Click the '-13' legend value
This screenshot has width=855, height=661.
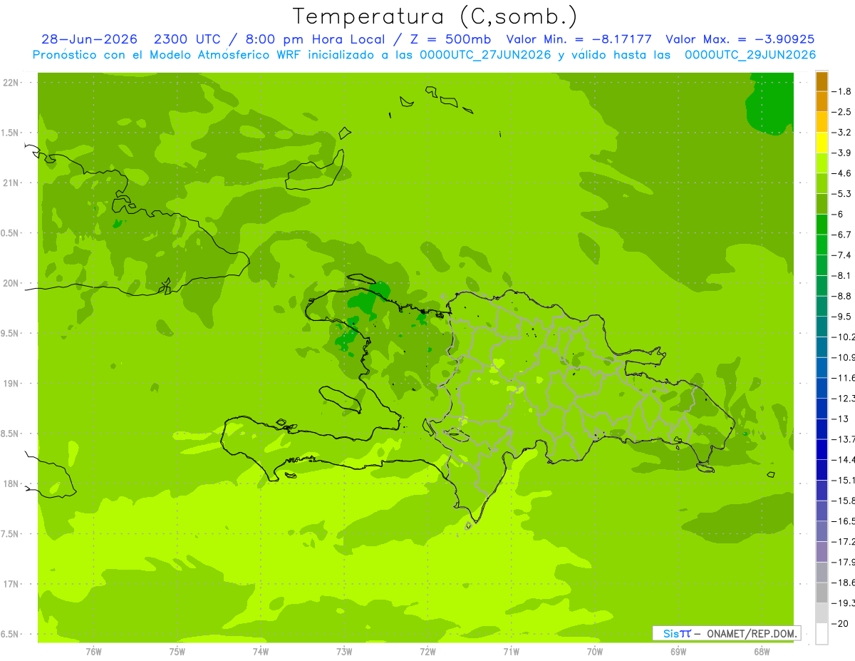coord(841,419)
